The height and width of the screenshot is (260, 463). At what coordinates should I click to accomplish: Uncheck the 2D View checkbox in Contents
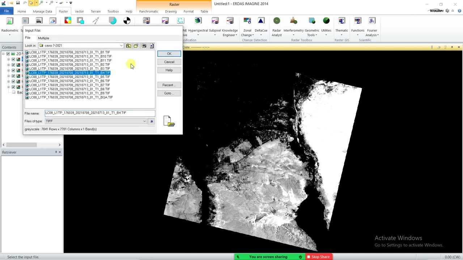tap(8, 54)
